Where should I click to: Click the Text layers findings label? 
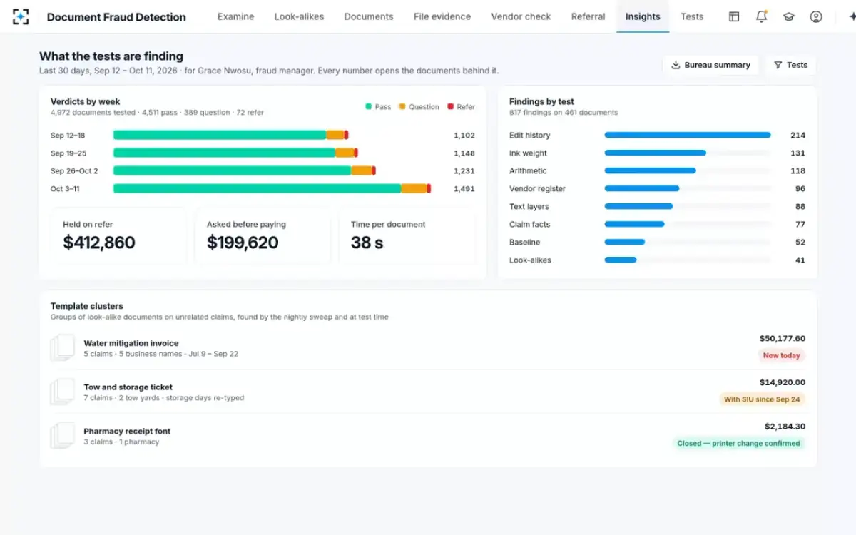click(529, 207)
